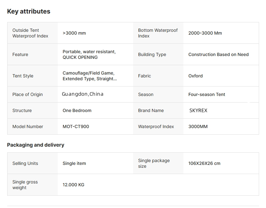266x208 pixels.
Task: Click the 12.000 KG gross weight value
Action: pos(73,185)
